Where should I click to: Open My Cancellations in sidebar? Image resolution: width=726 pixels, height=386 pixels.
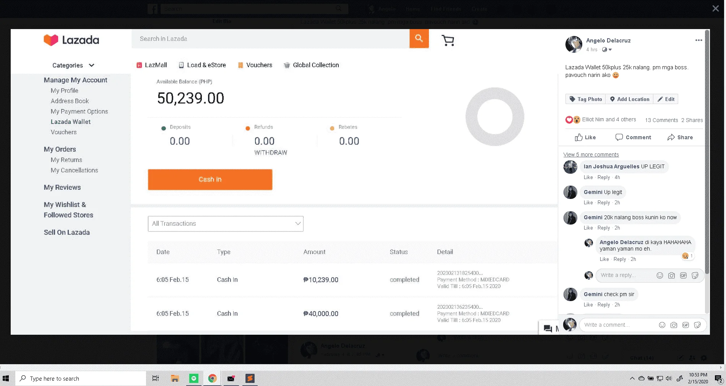(x=74, y=170)
